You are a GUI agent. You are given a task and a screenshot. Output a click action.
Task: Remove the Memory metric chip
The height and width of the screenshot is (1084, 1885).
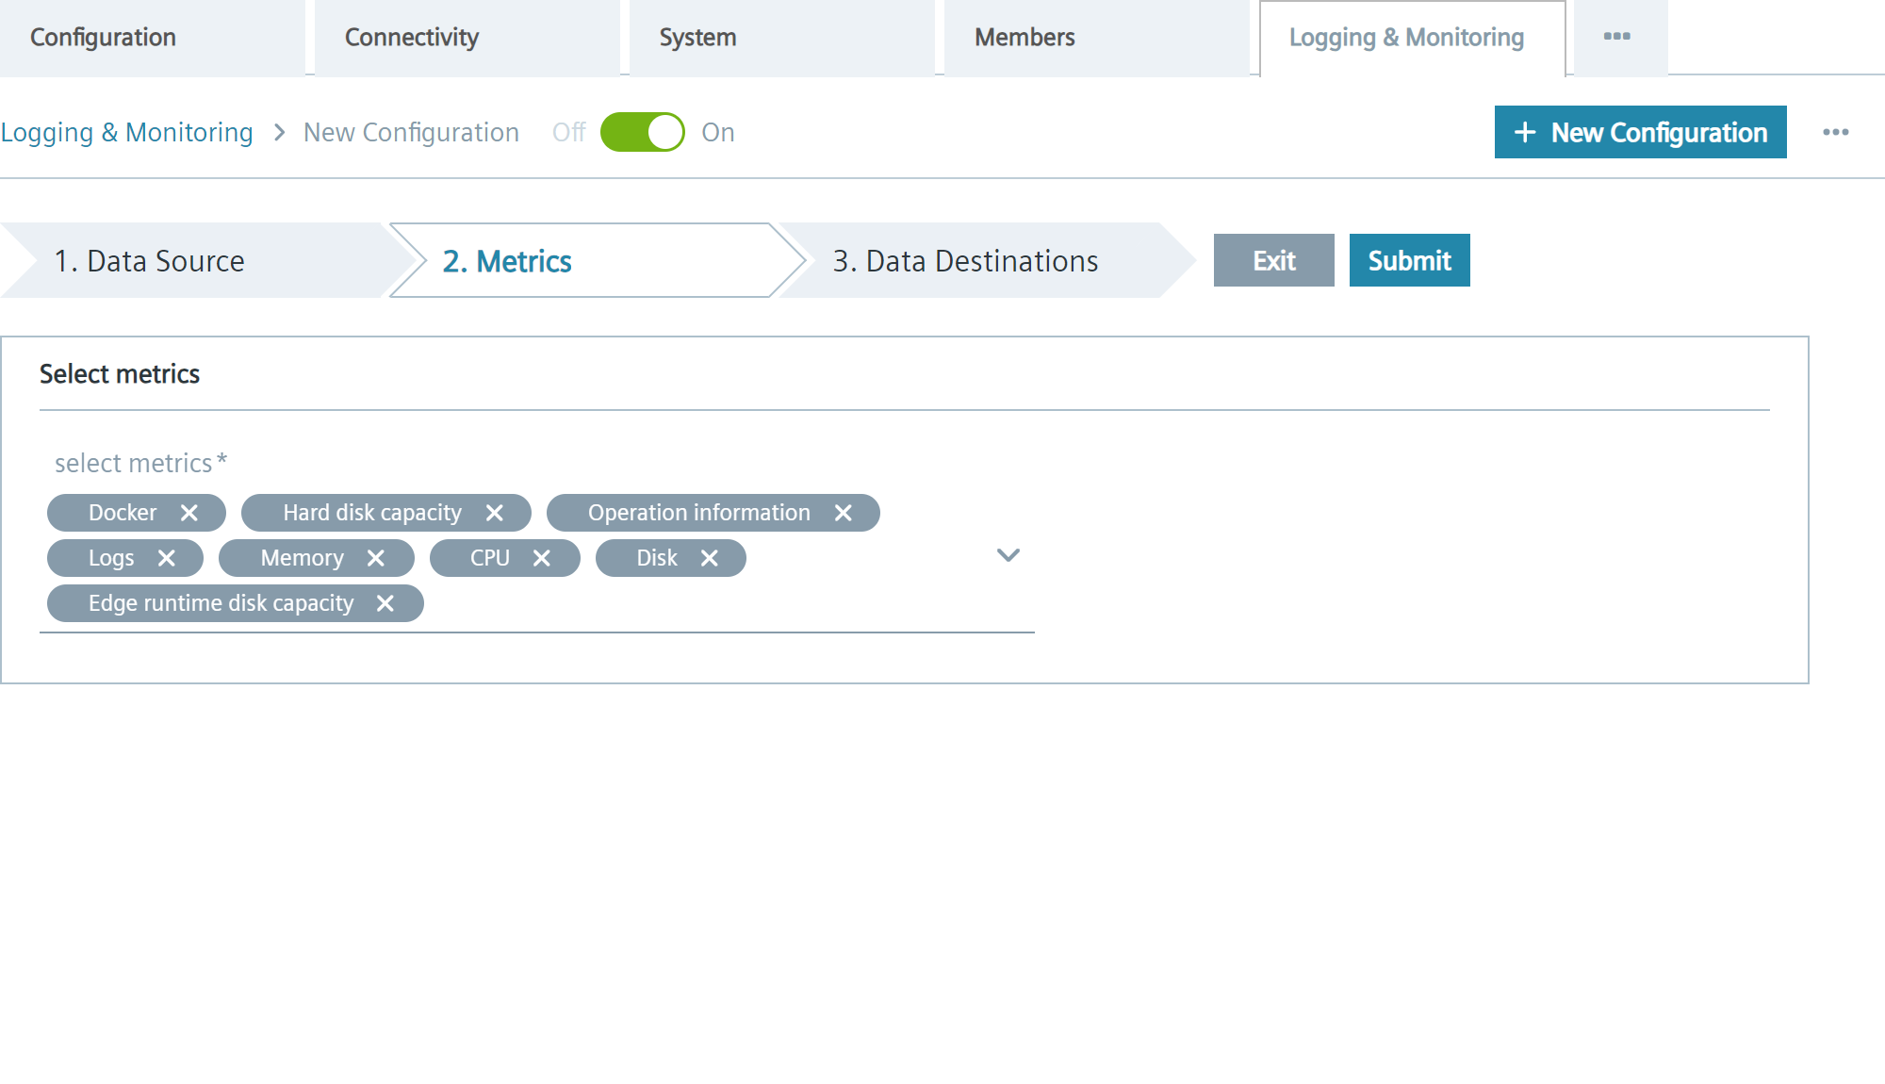point(376,557)
